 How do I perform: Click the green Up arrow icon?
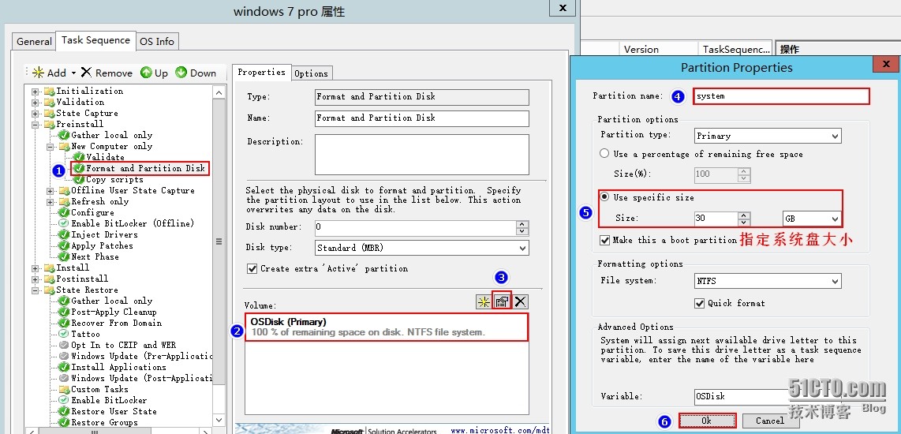[x=147, y=73]
